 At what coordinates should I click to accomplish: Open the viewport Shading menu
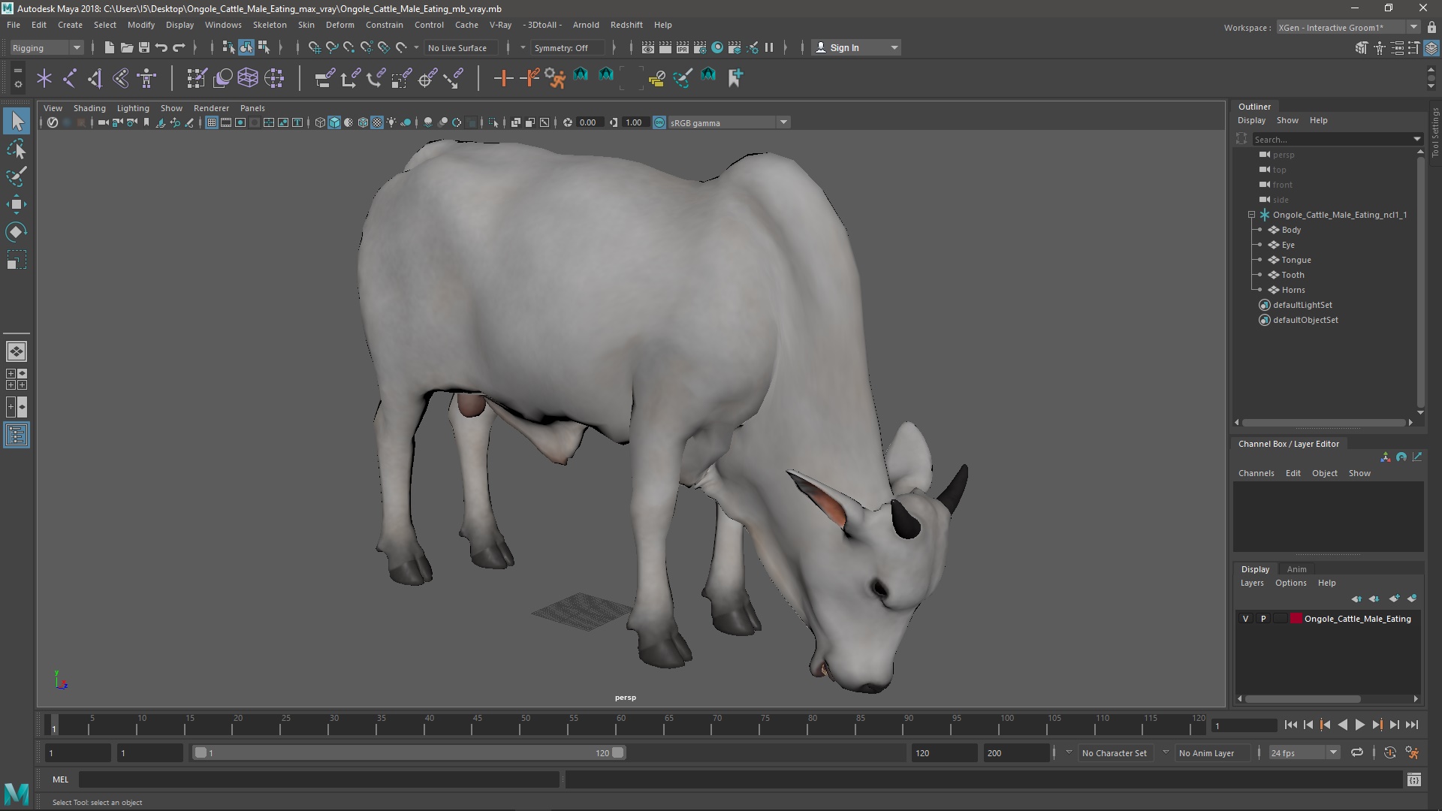click(x=89, y=108)
